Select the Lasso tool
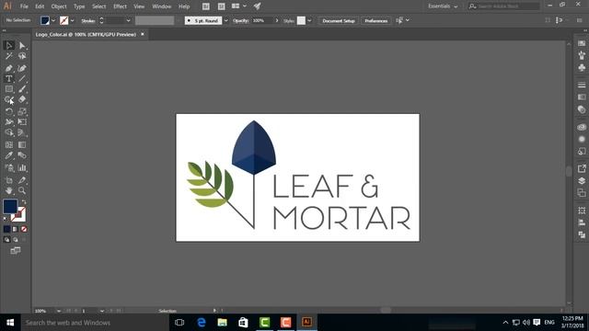Screen dimensions: 589x331 pyautogui.click(x=22, y=56)
